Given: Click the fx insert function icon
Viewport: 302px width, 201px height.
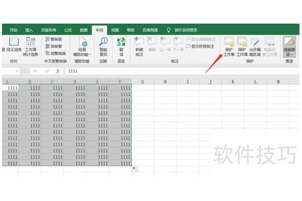Looking at the screenshot, I should pos(58,71).
